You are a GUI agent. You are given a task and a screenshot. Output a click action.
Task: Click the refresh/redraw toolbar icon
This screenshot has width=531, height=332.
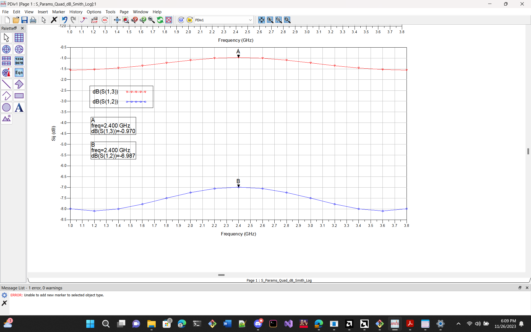160,20
